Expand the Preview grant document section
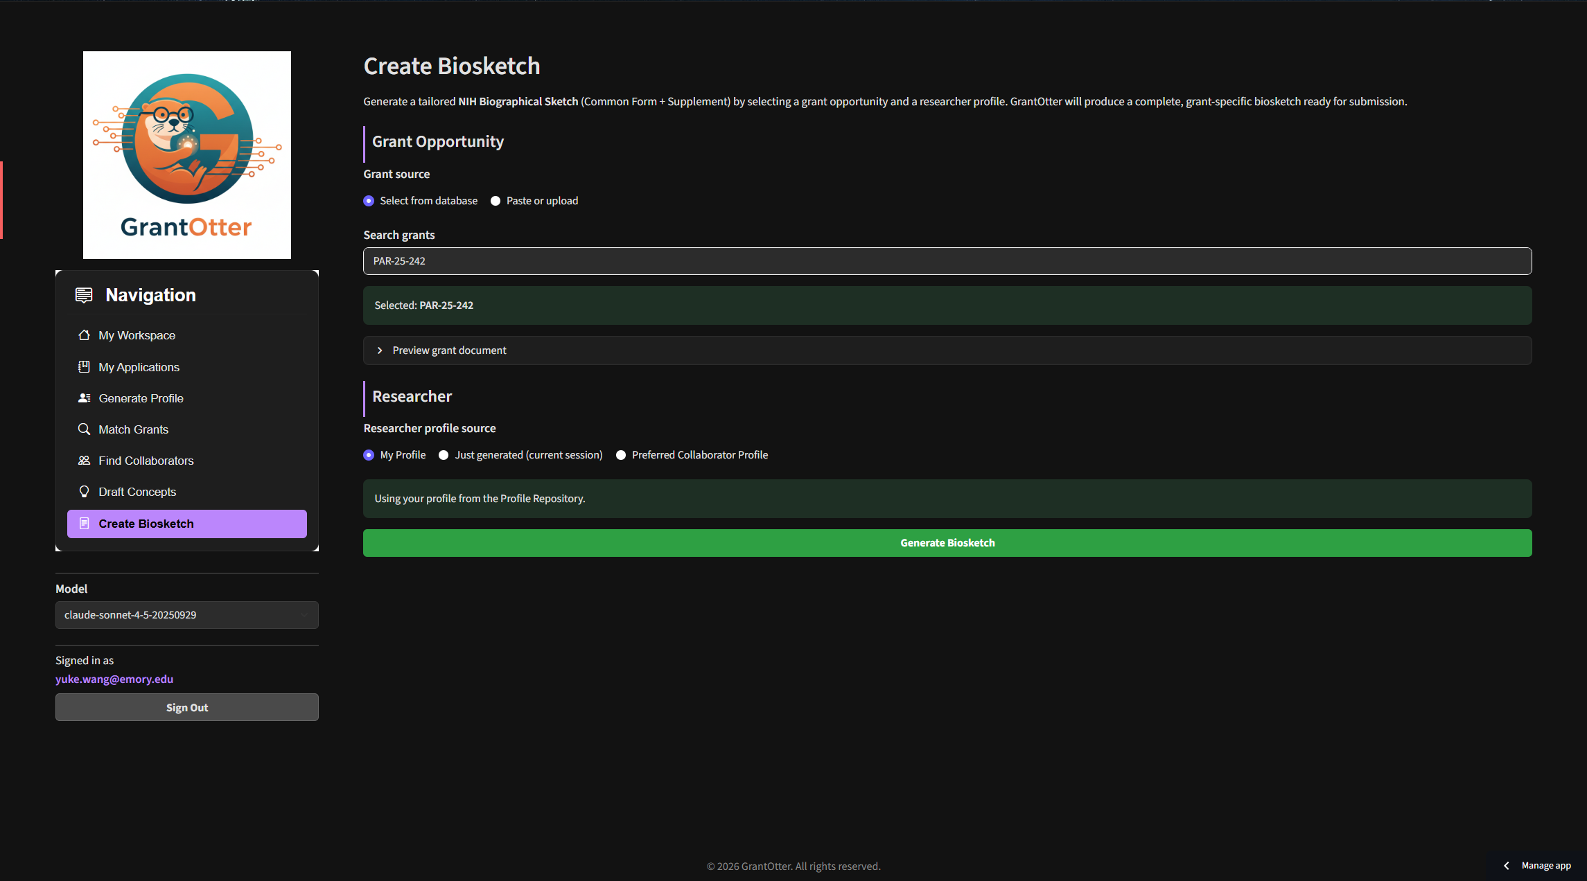The width and height of the screenshot is (1587, 881). point(448,350)
